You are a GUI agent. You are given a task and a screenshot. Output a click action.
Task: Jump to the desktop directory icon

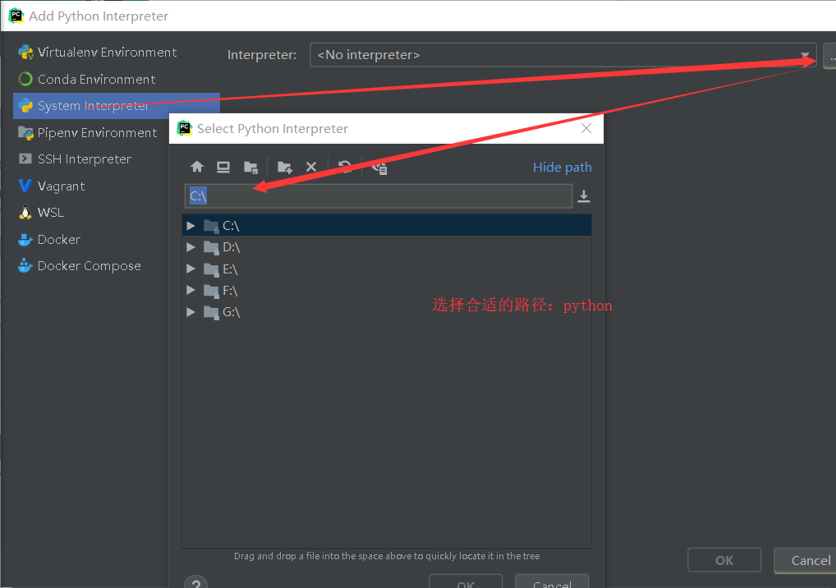(223, 167)
